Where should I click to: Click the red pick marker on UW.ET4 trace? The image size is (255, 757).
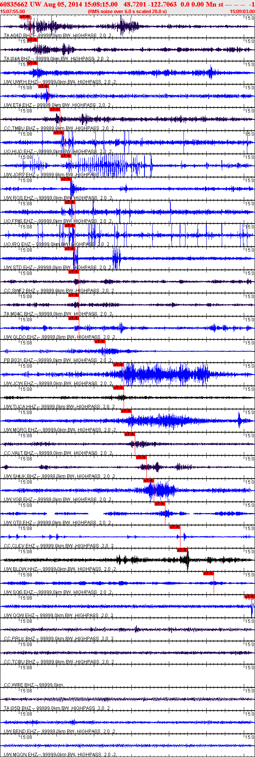(x=44, y=86)
